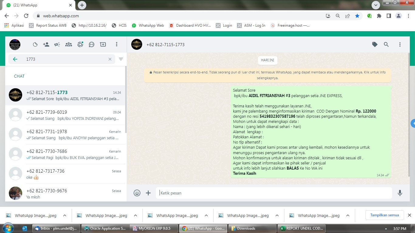Reload the WhatsApp Web page

click(26, 16)
